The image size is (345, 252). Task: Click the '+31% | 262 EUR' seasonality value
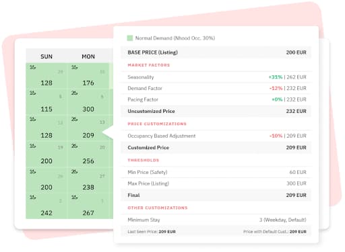pos(288,77)
